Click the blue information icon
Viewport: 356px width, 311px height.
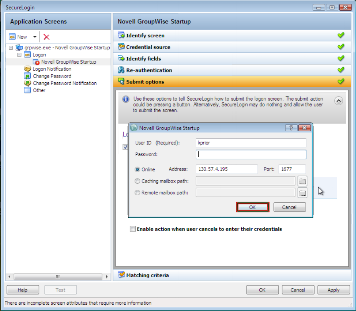tap(126, 99)
